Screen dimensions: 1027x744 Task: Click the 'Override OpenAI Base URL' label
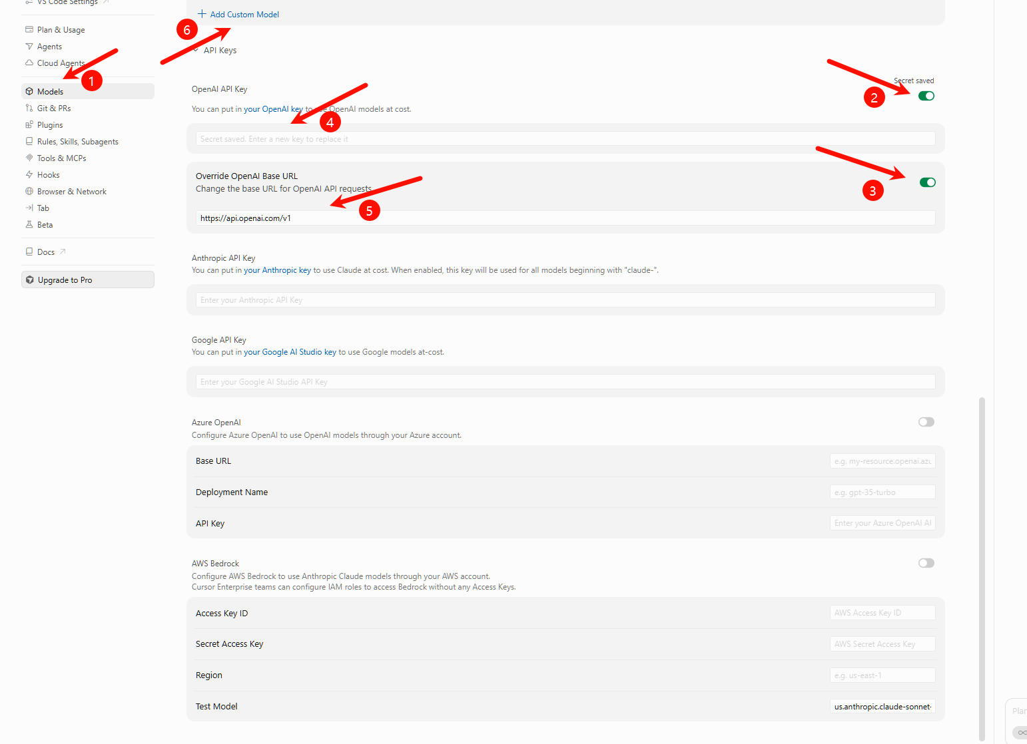point(246,176)
